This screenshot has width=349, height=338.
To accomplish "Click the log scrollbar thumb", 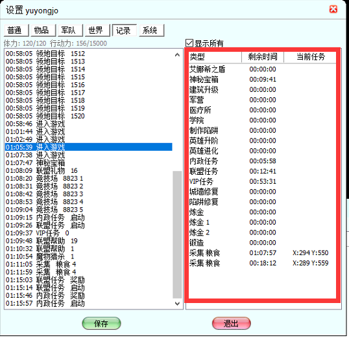I will [177, 234].
